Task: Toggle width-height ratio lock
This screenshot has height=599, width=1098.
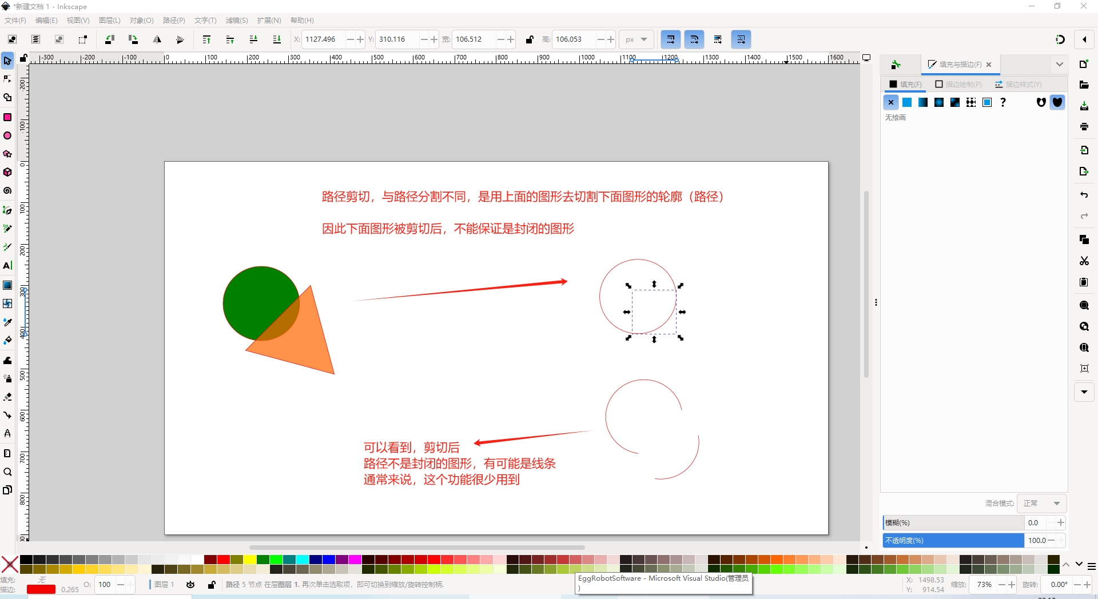Action: [x=530, y=39]
